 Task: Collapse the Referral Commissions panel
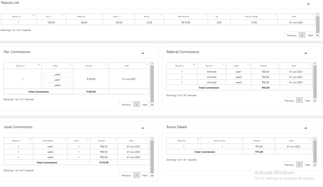(x=306, y=53)
